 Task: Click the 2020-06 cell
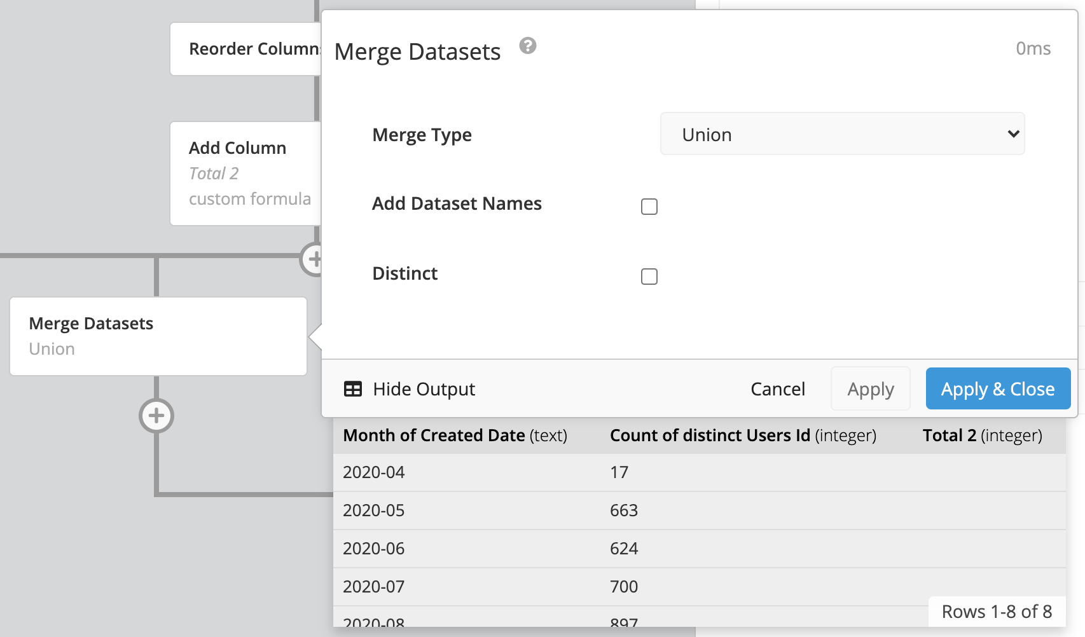click(374, 549)
